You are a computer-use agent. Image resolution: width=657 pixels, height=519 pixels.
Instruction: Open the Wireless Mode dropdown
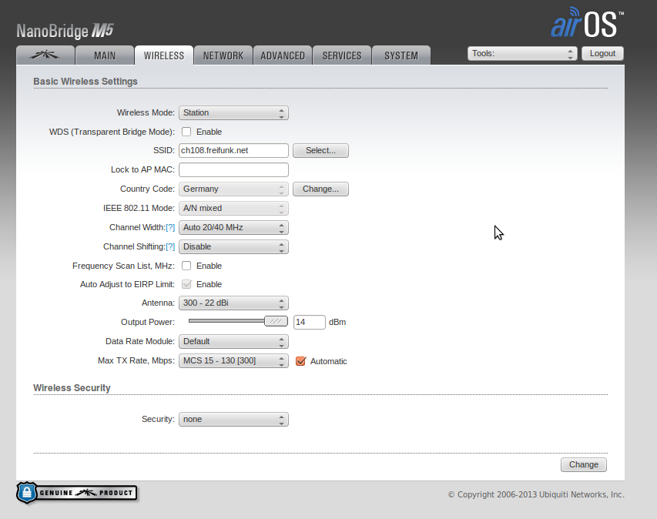(x=233, y=112)
